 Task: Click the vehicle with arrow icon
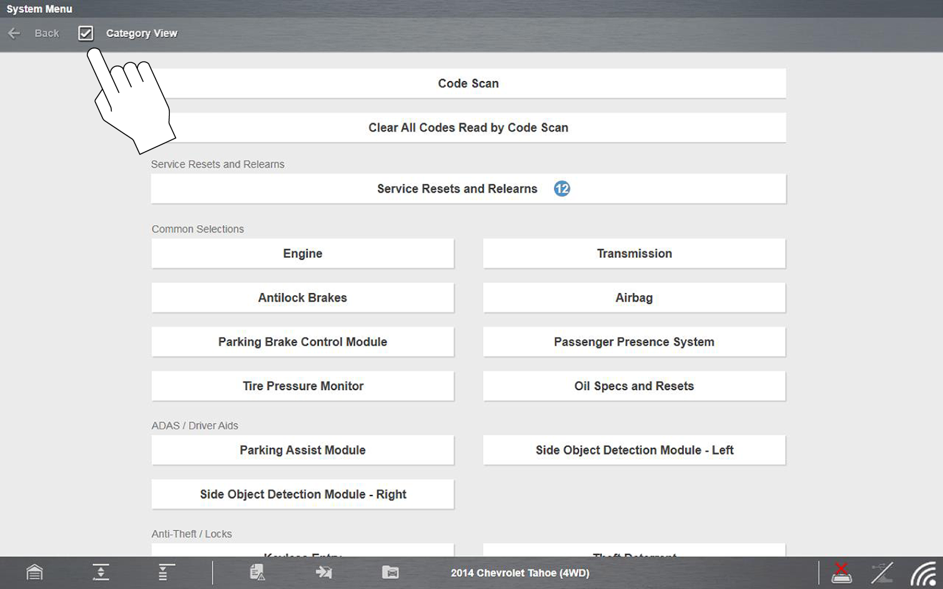[323, 572]
